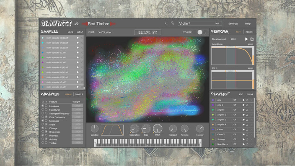Click the Separation knob
Viewport: 295px width, 166px height.
click(135, 129)
